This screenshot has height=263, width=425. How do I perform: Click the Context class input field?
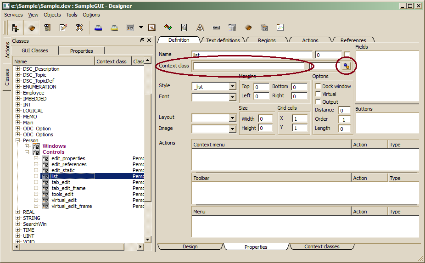click(249, 66)
